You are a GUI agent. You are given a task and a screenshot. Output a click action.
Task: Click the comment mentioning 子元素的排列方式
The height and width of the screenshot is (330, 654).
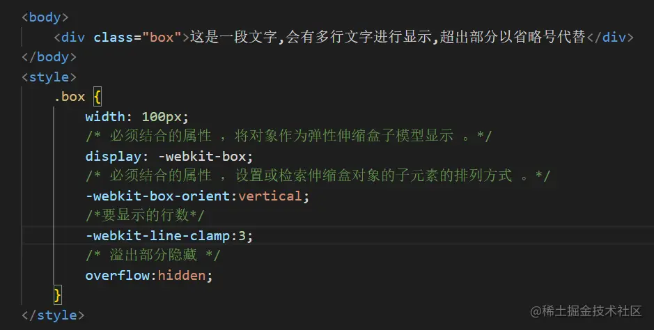tap(318, 175)
